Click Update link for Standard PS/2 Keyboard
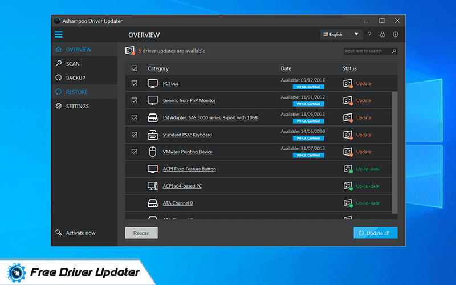This screenshot has height=285, width=456. [364, 135]
